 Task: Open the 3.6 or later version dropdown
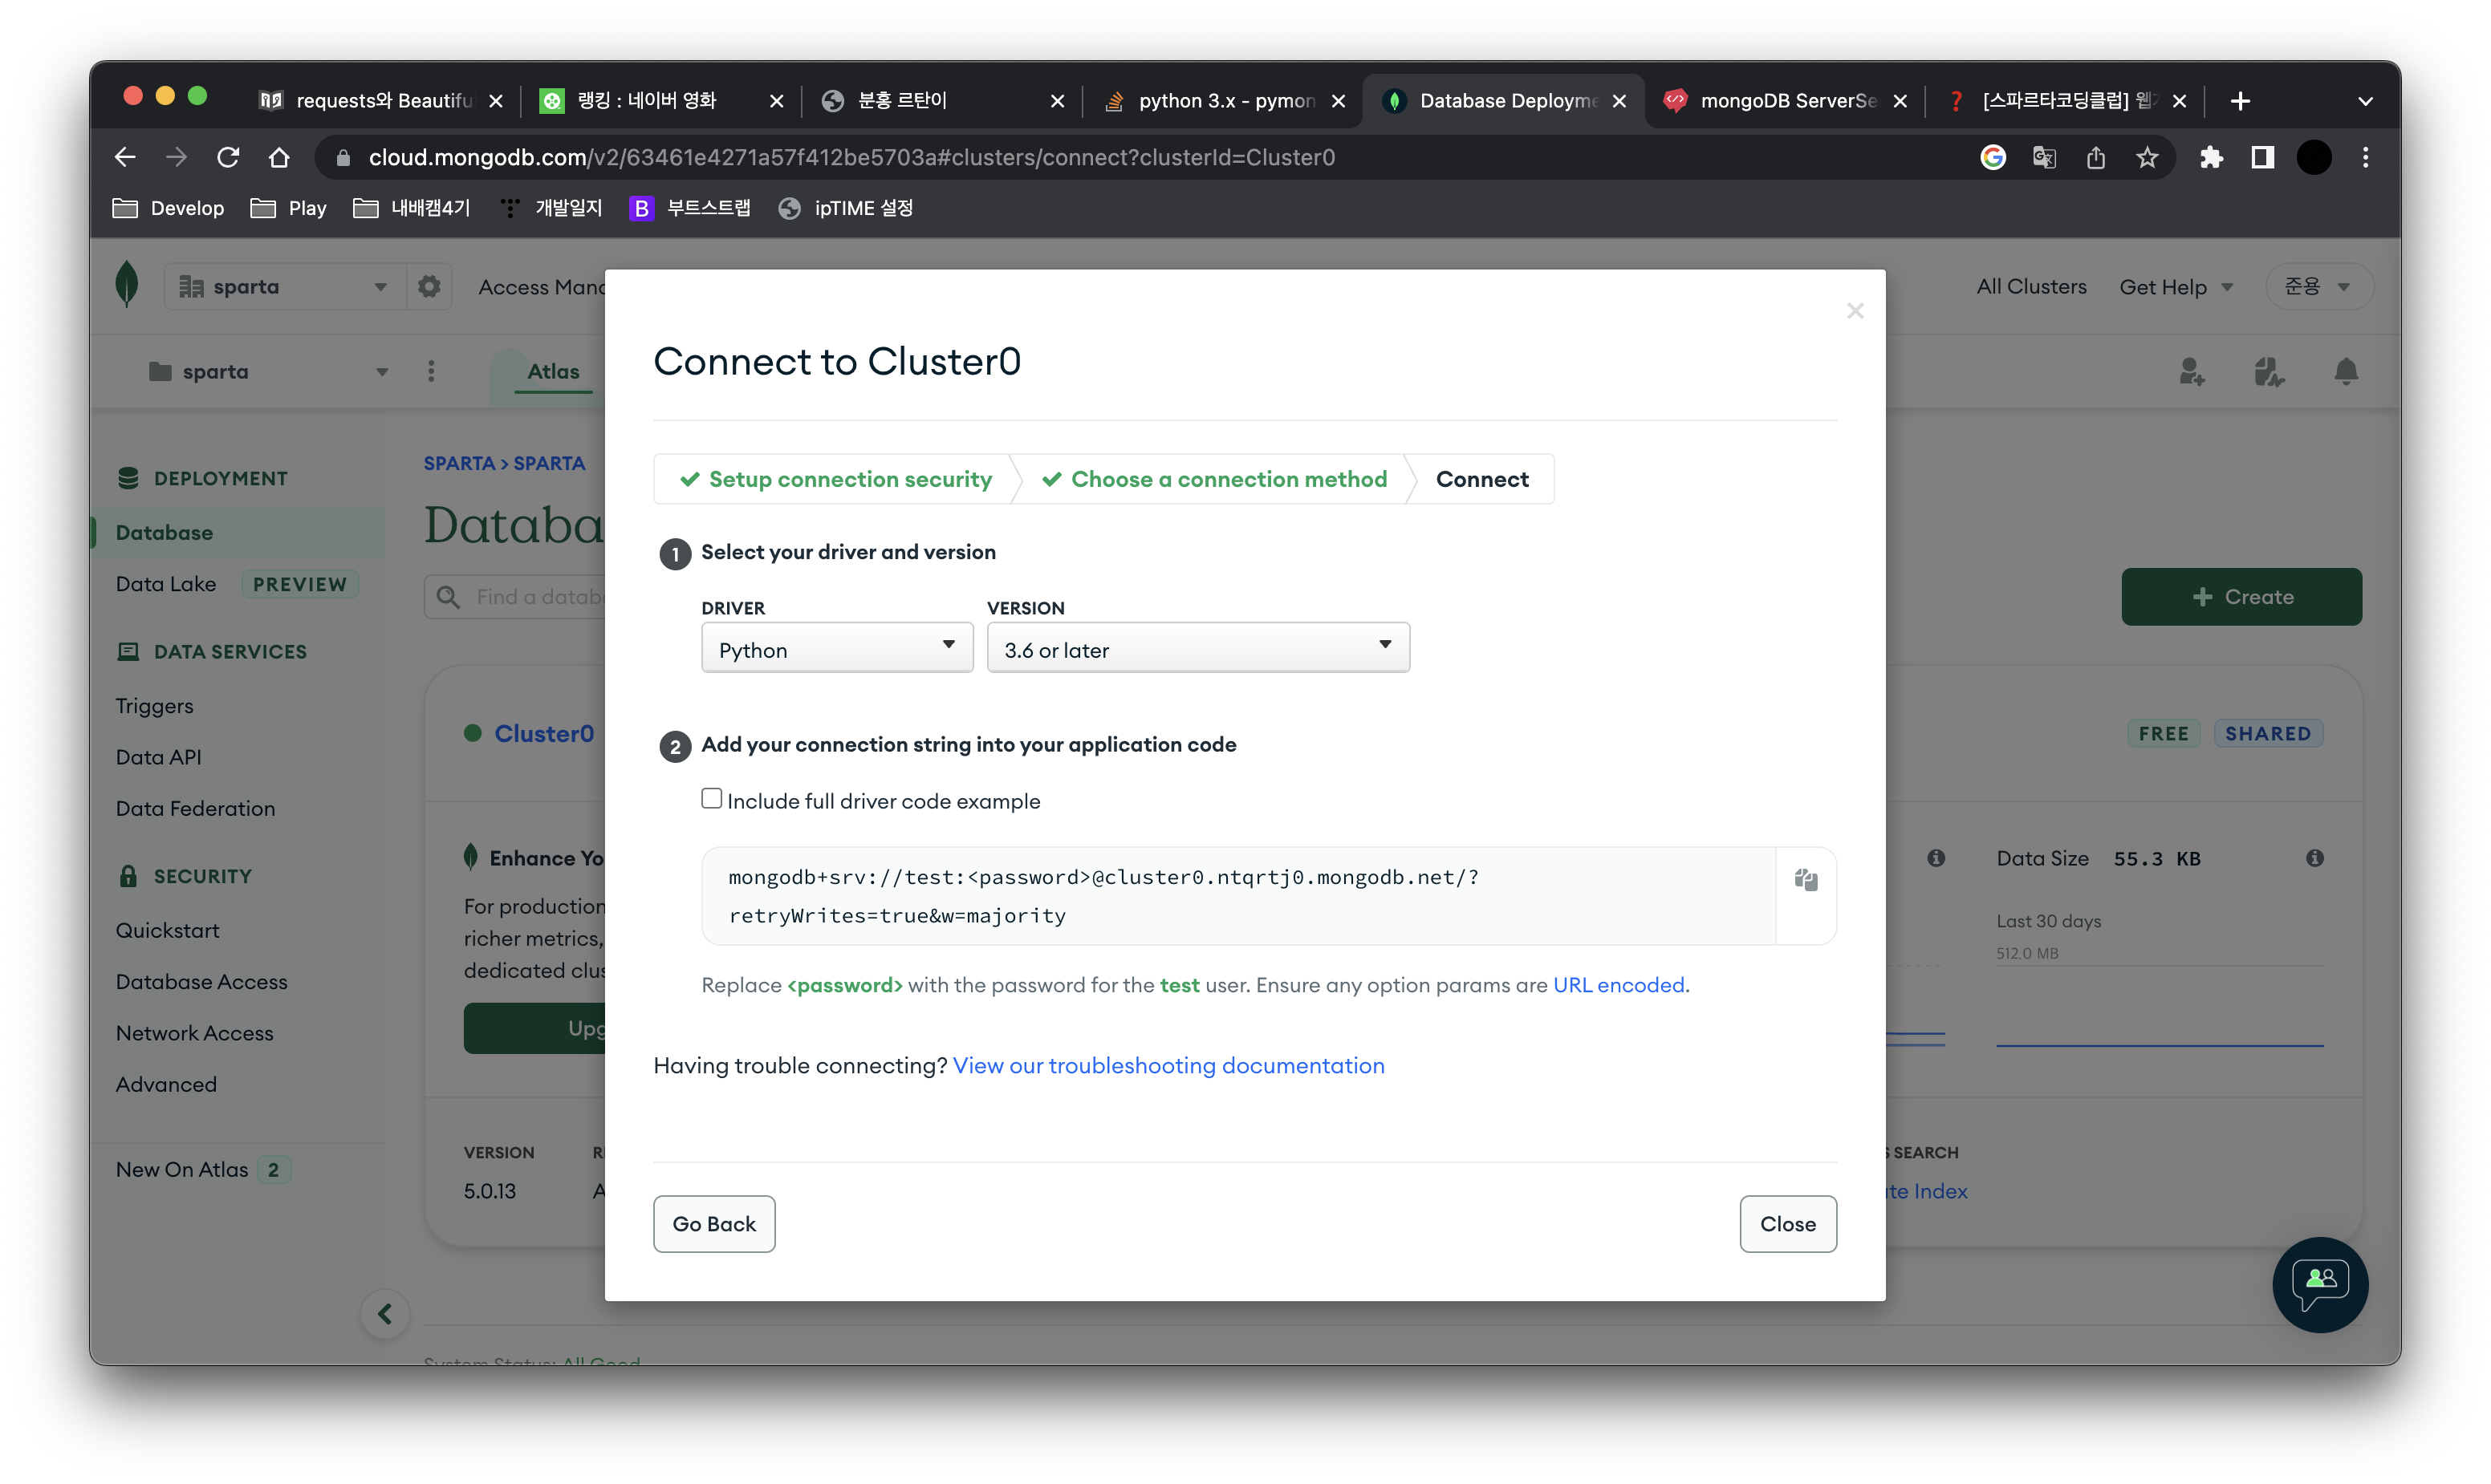coord(1198,648)
